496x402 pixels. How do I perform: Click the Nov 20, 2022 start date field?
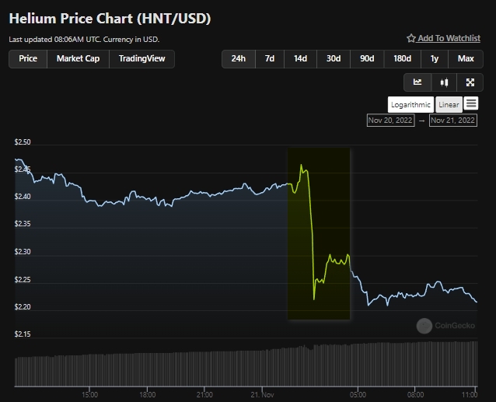tap(391, 121)
